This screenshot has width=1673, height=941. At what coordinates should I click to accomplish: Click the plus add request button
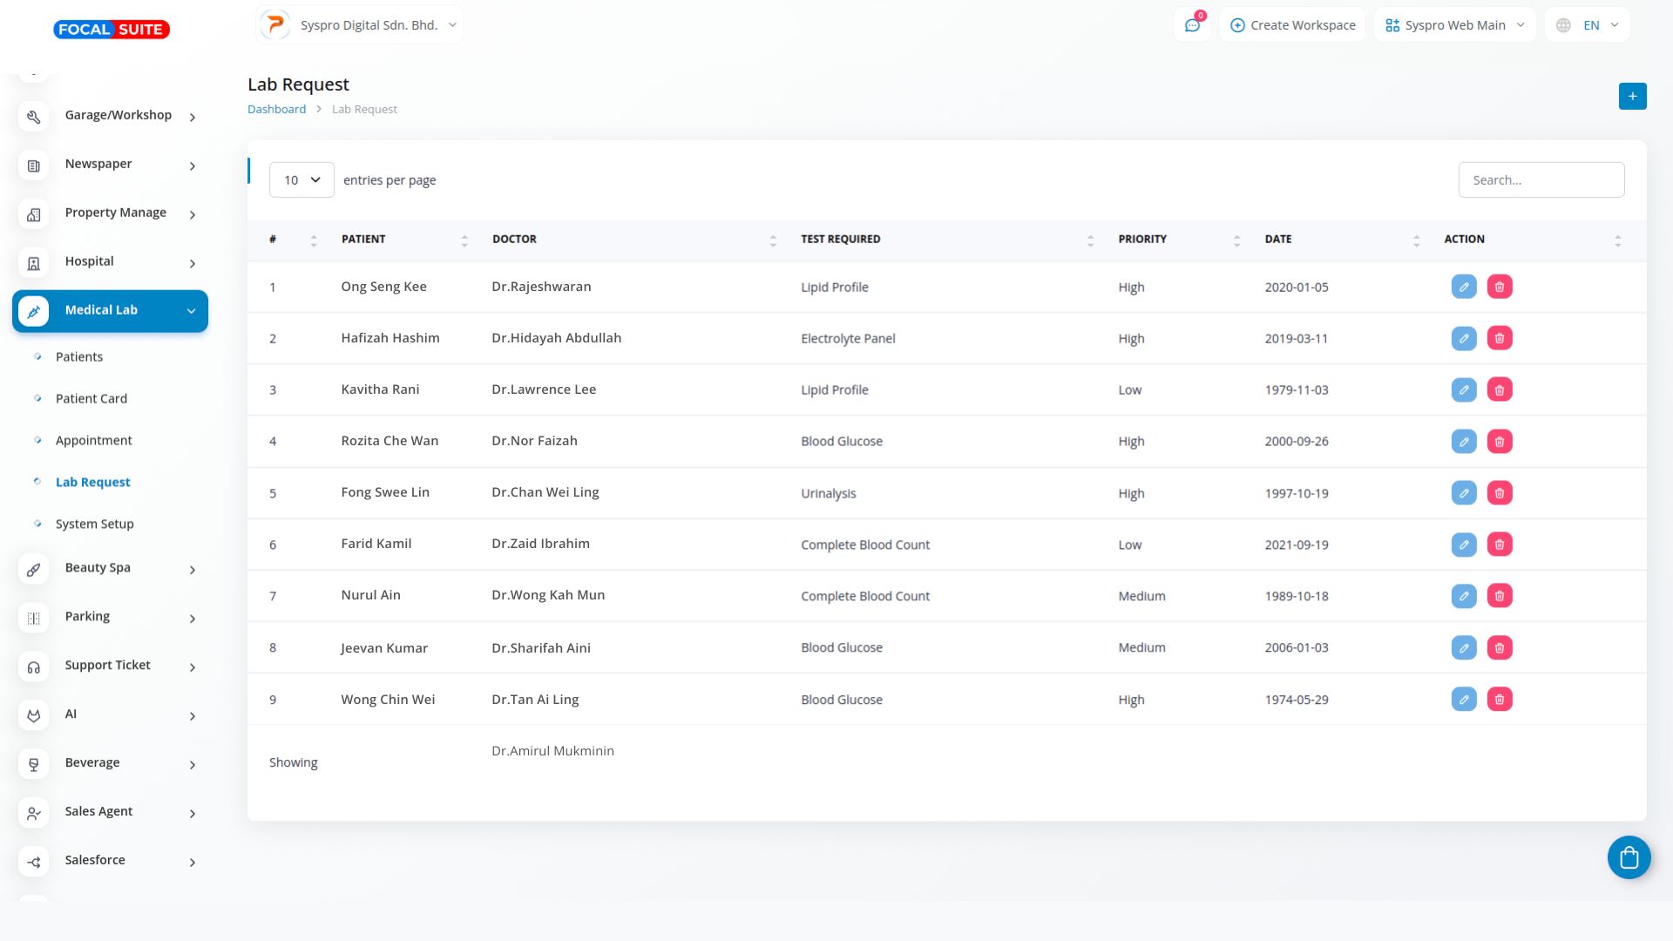(1632, 96)
